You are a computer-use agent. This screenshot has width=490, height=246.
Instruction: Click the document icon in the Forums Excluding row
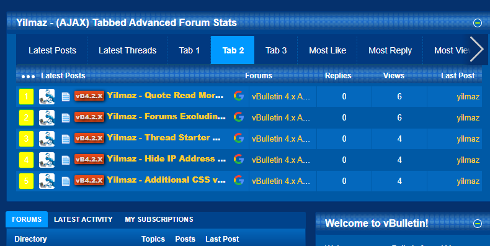(x=66, y=118)
